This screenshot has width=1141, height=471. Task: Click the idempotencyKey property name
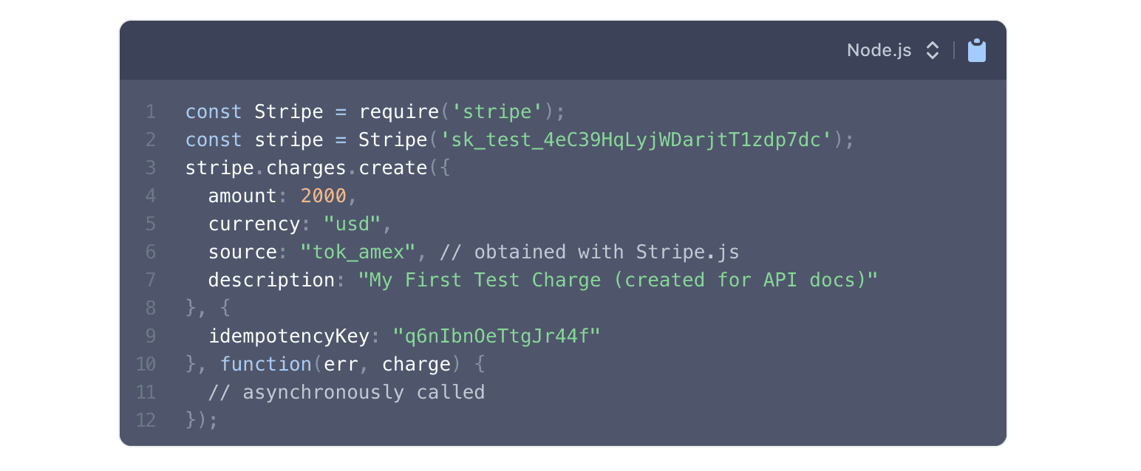tap(288, 337)
